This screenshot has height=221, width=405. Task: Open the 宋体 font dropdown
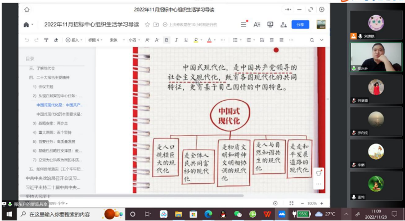(117, 40)
